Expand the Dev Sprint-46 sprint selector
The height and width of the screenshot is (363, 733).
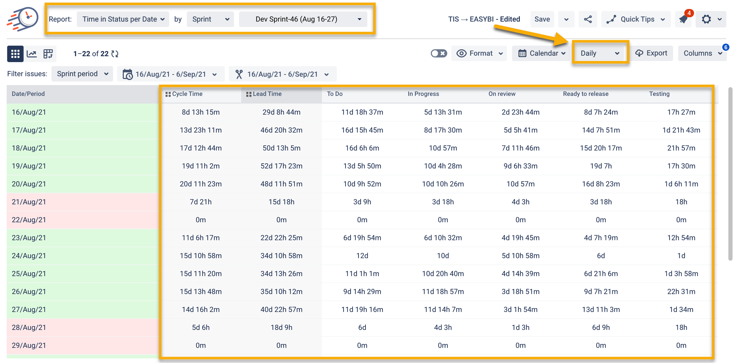[303, 19]
